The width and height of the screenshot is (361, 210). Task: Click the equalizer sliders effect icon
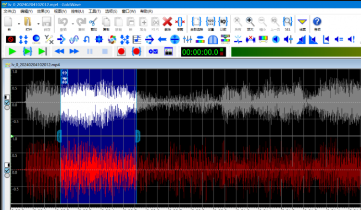click(x=187, y=39)
